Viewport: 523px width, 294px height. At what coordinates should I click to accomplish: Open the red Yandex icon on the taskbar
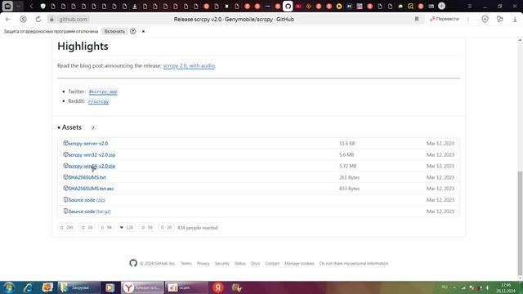click(218, 287)
